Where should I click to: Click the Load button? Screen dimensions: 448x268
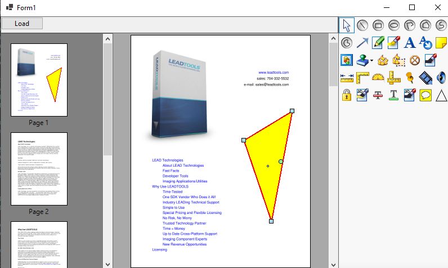click(x=22, y=24)
